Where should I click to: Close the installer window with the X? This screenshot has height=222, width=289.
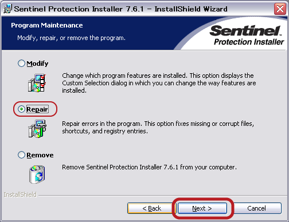[280, 9]
